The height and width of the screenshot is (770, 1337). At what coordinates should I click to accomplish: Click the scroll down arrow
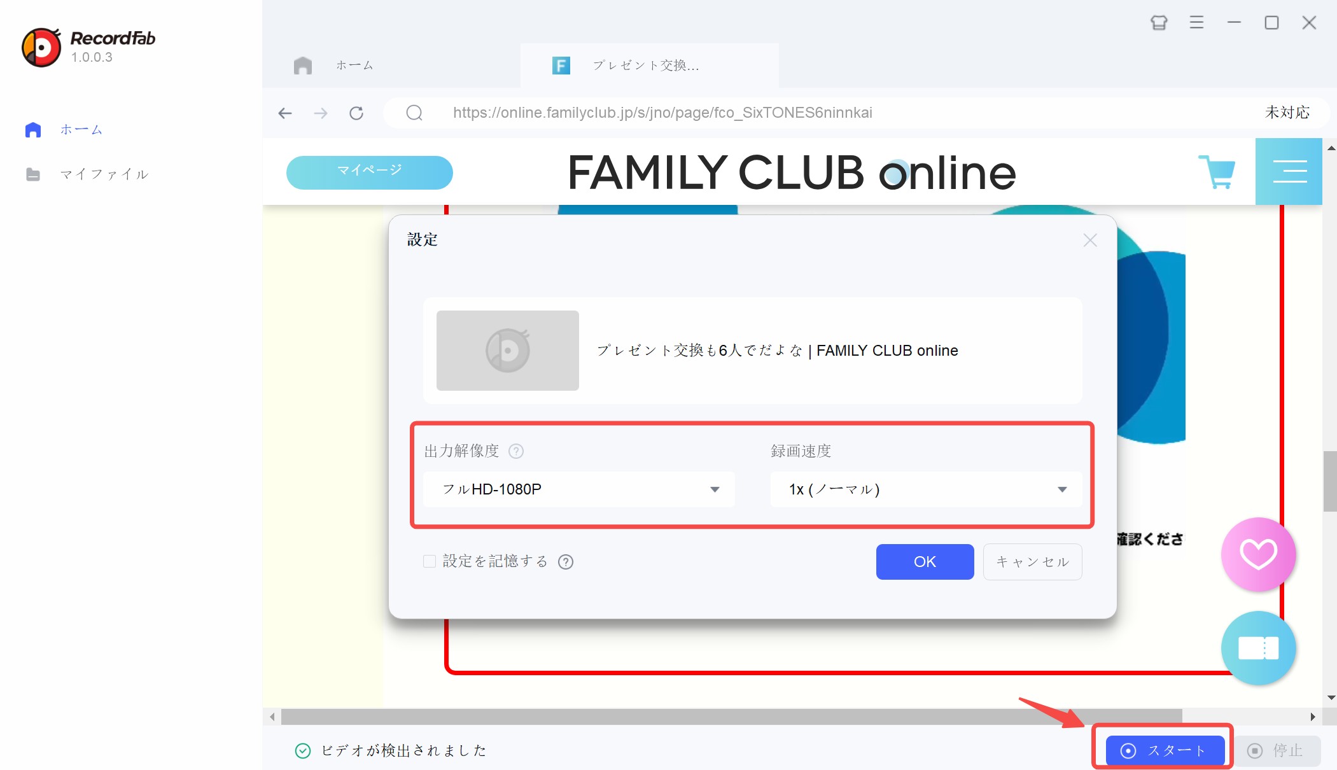pos(1331,698)
